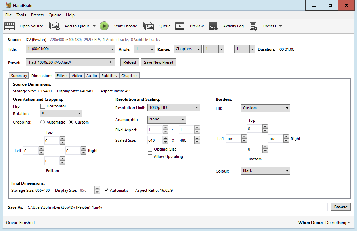Open the Title dropdown

click(70, 49)
